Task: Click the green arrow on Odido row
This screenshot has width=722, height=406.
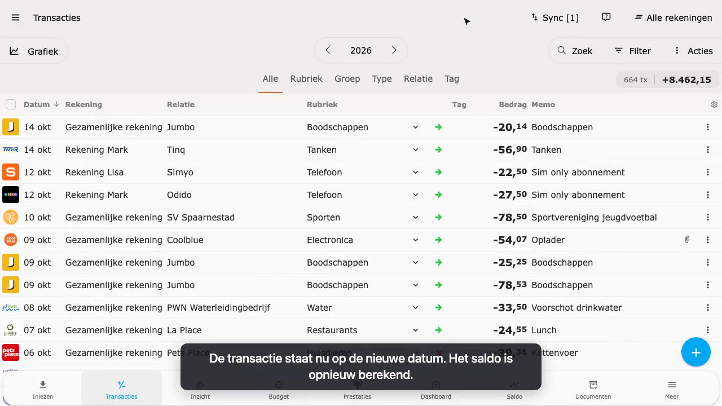Action: (438, 195)
